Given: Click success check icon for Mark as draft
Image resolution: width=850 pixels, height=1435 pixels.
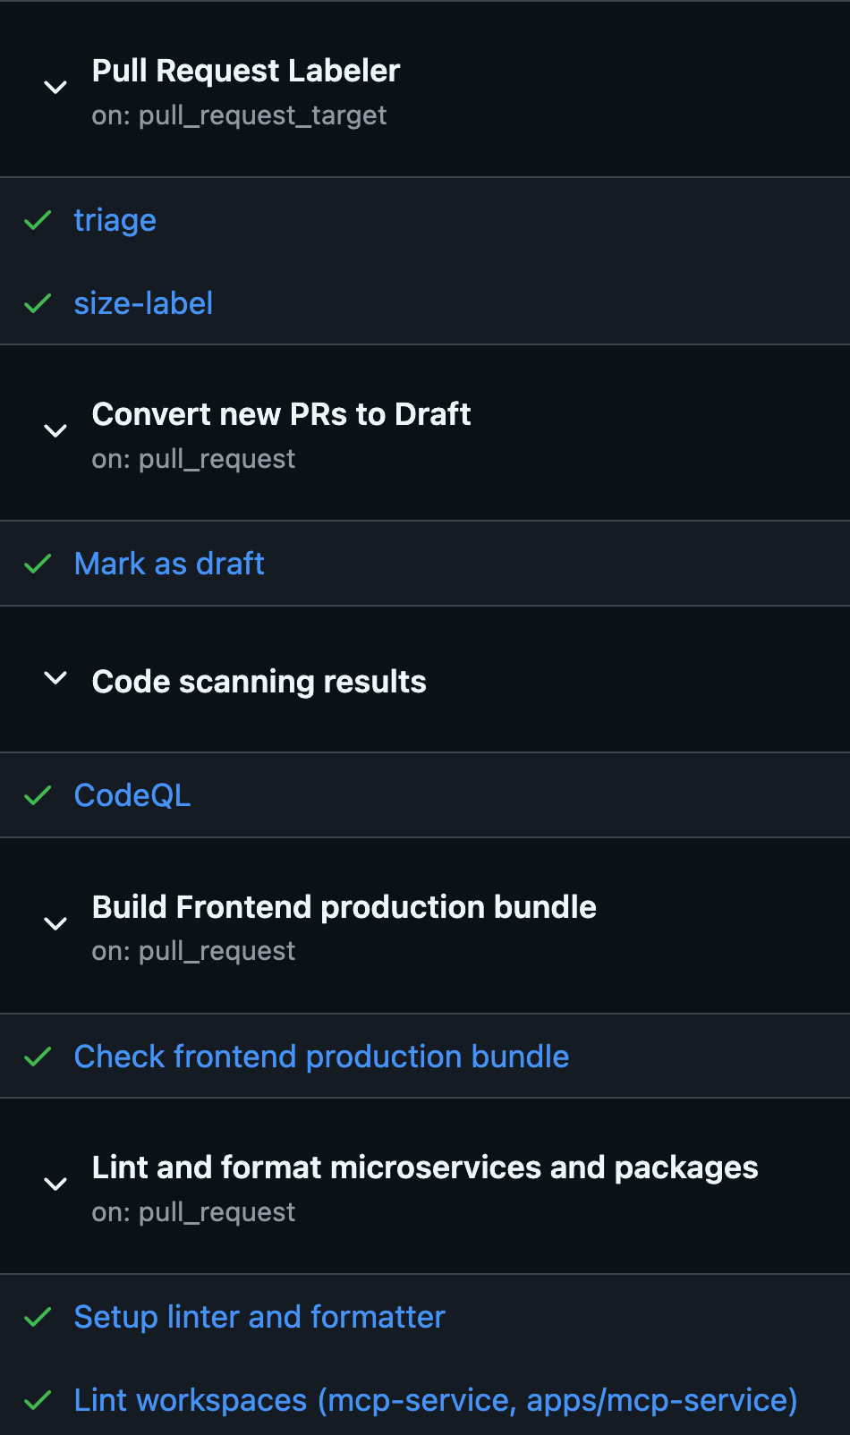Looking at the screenshot, I should (x=38, y=565).
